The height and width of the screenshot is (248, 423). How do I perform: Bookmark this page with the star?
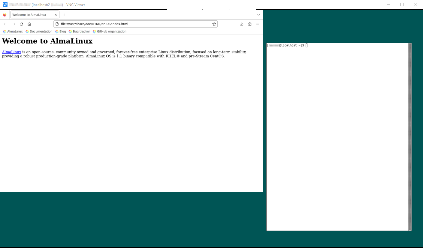point(214,24)
